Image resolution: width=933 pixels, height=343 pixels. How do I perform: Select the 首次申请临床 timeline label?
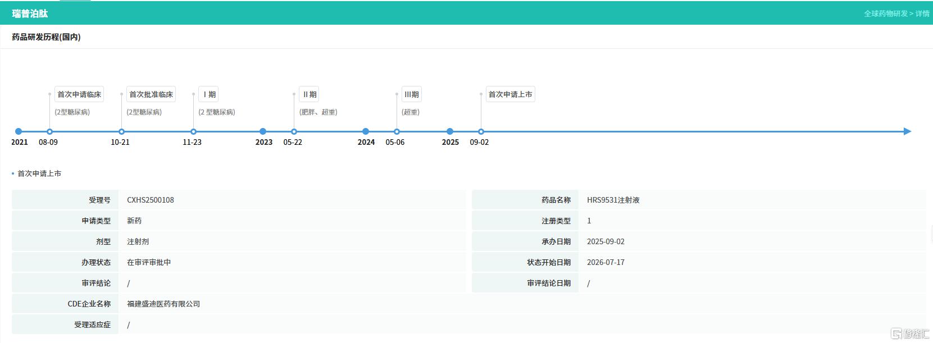pos(79,94)
